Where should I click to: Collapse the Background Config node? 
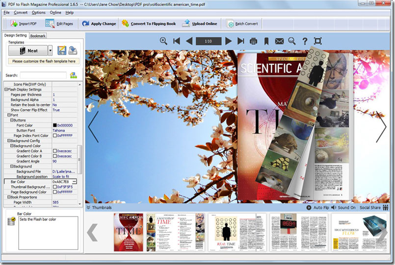[9, 141]
